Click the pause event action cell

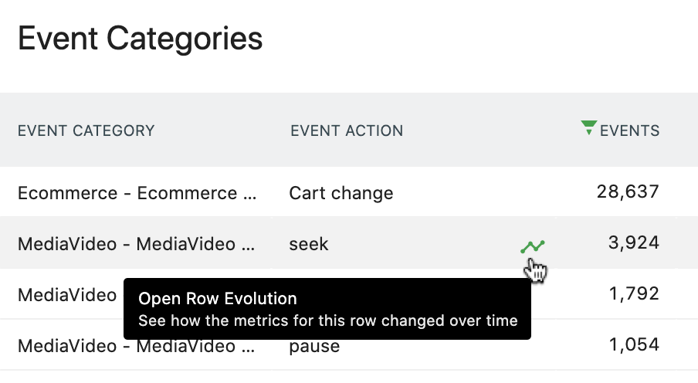[314, 345]
